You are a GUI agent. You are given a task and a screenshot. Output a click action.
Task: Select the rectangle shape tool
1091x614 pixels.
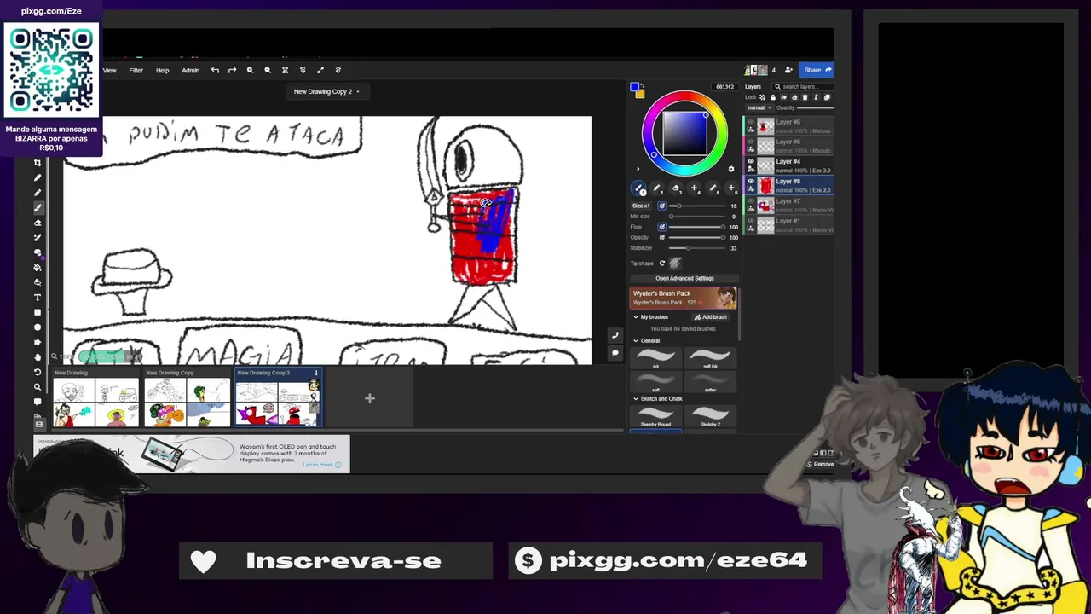(38, 312)
